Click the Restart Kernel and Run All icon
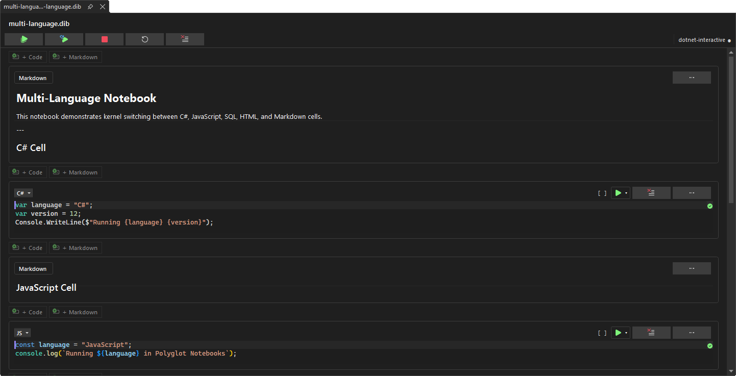Viewport: 736px width, 376px height. click(x=64, y=39)
